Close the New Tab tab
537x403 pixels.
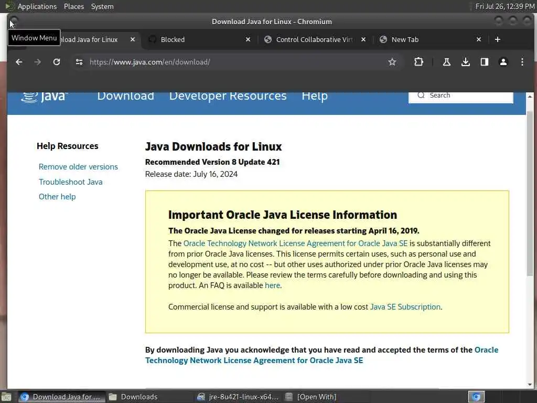[479, 39]
